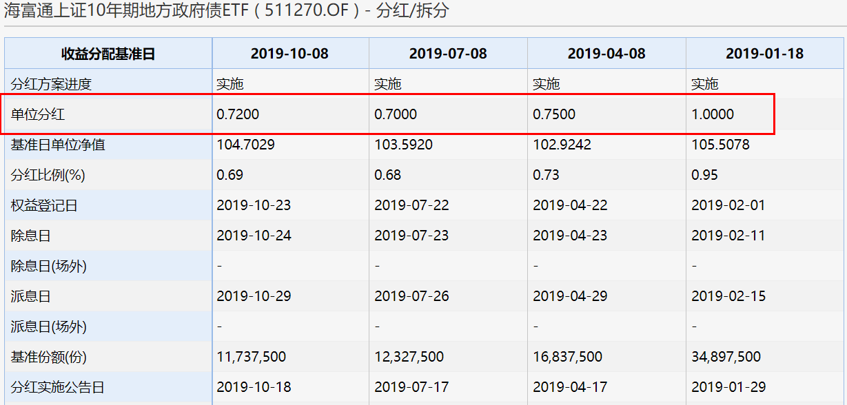Screen dimensions: 847x405
Task: Select ex-dividend date 2019-04-23
Action: coord(570,236)
